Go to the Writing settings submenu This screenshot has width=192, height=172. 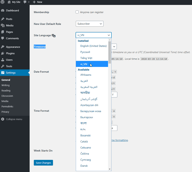point(5,85)
